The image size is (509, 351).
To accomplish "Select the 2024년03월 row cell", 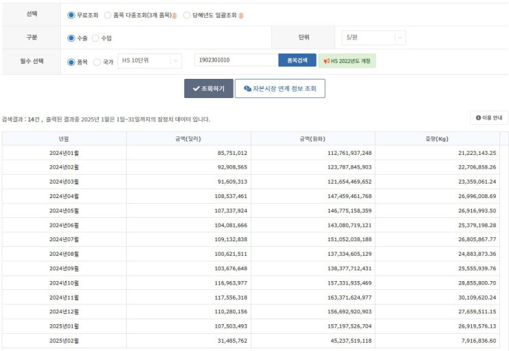I will [64, 182].
